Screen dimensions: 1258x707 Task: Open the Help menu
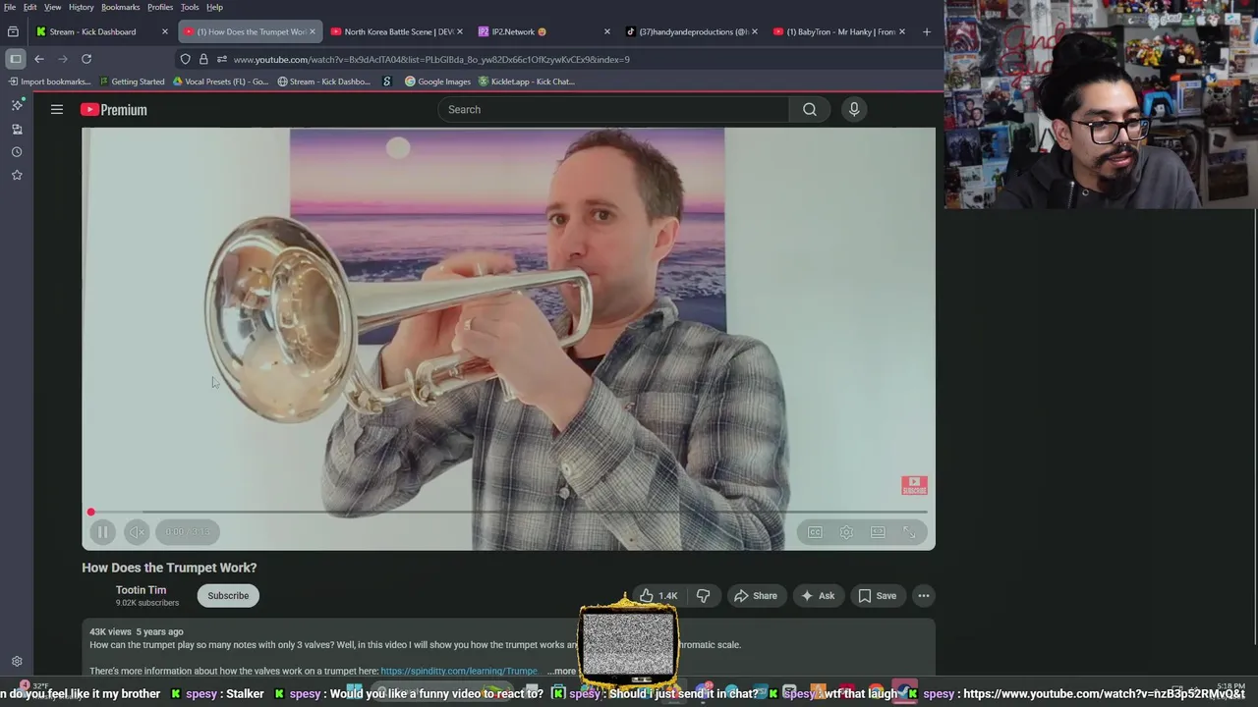coord(214,7)
